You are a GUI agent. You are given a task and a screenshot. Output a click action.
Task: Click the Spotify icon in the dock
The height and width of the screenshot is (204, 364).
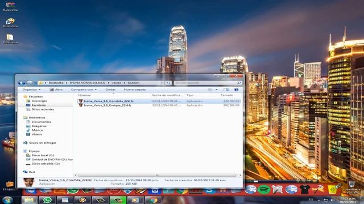click(x=264, y=190)
